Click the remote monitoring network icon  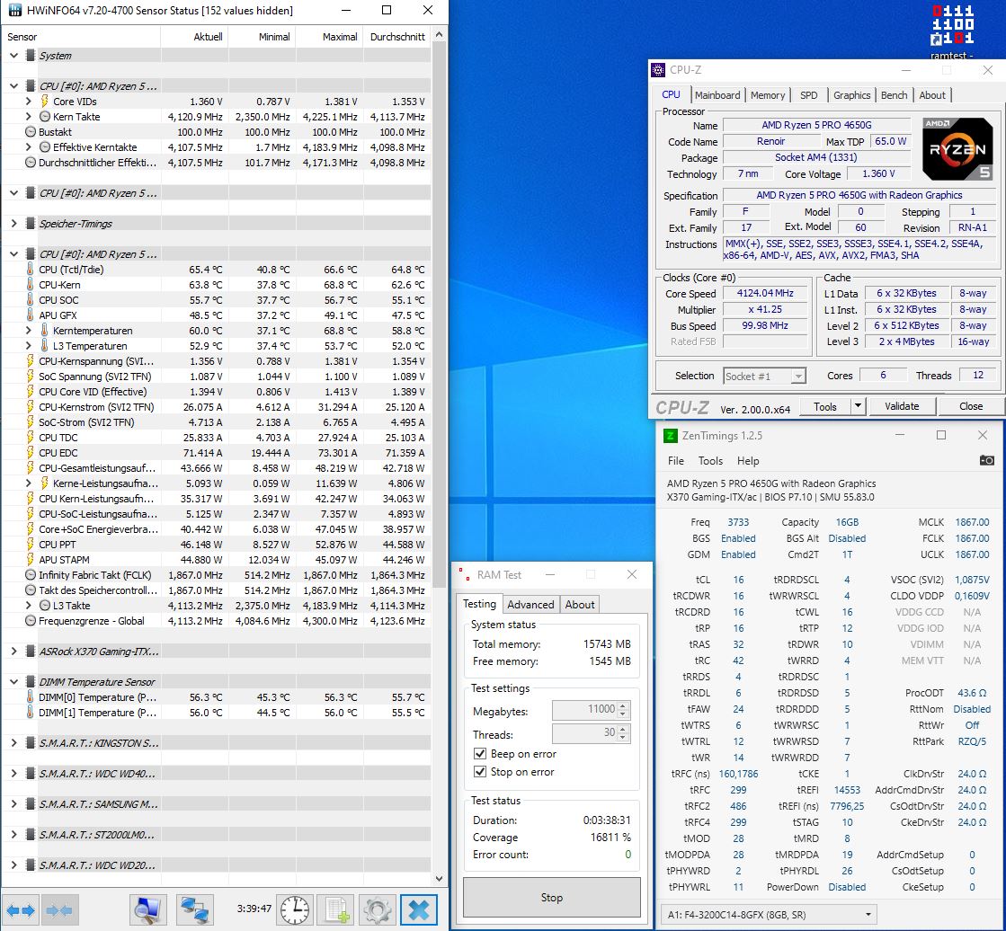tap(197, 909)
